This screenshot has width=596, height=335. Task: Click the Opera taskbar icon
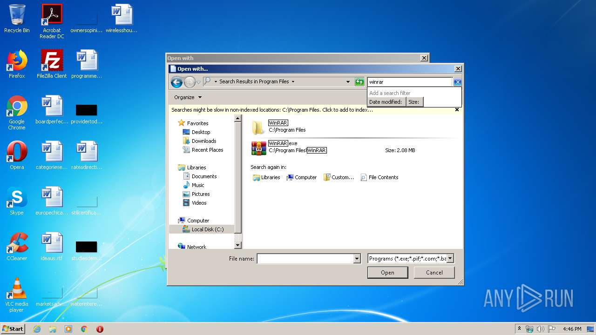coord(100,329)
